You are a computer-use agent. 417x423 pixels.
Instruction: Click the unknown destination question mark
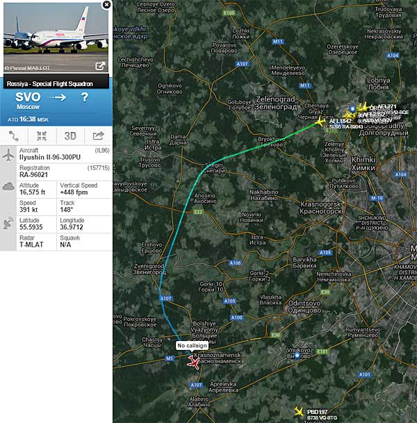(x=85, y=97)
